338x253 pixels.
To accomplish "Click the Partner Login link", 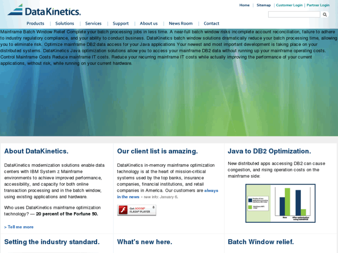I will coord(318,5).
